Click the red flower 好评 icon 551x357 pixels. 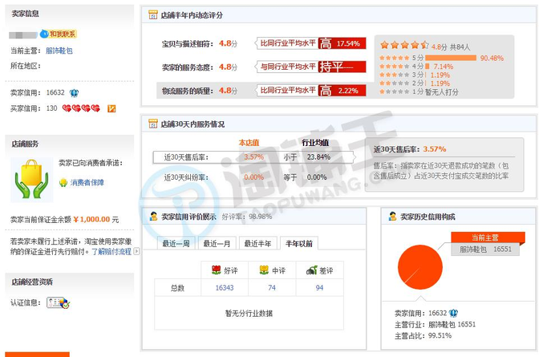tap(215, 270)
